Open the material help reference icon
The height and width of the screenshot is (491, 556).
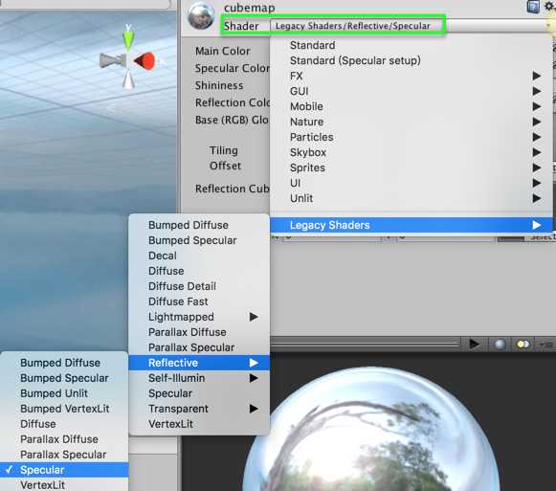tap(533, 7)
